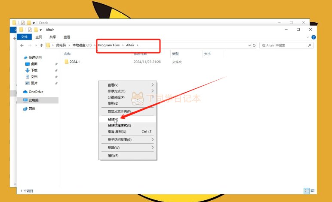Select Program Files breadcrumb in address bar
This screenshot has width=332, height=202.
pyautogui.click(x=109, y=45)
